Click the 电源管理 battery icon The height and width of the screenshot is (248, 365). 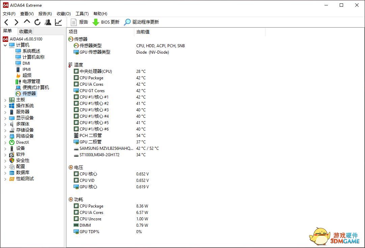18,82
